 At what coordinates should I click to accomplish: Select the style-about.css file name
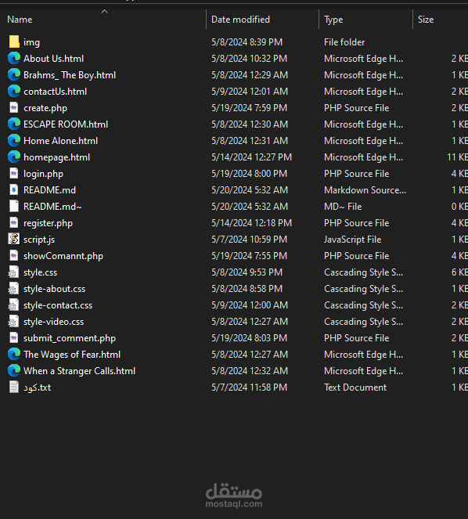click(x=54, y=289)
